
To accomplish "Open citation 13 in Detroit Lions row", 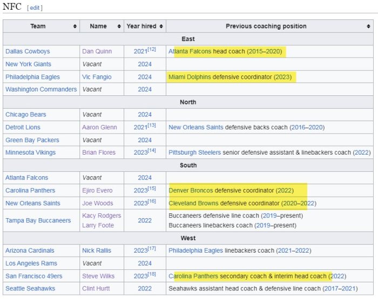I will pyautogui.click(x=152, y=125).
